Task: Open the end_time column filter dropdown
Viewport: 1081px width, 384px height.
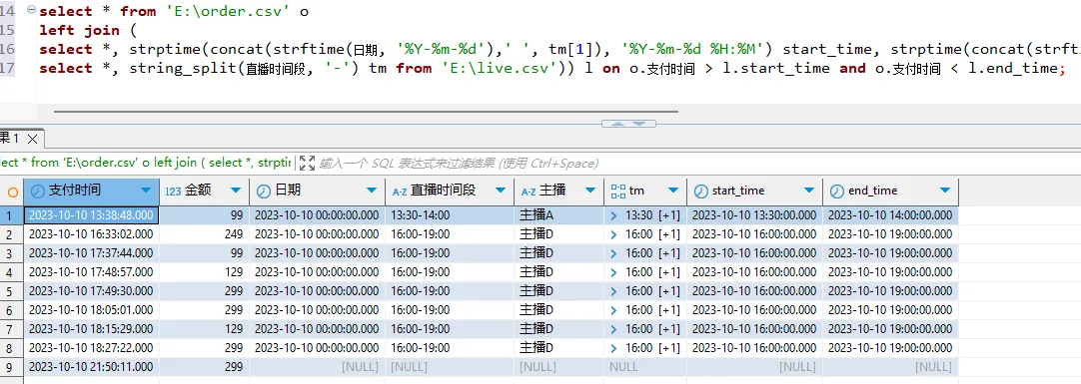Action: pos(944,191)
